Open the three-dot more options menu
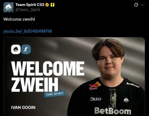 [x=142, y=5]
